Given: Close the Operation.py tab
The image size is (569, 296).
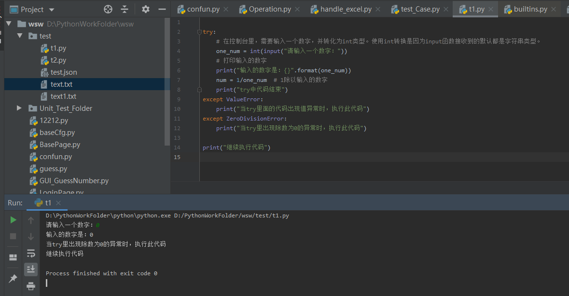Looking at the screenshot, I should (297, 10).
